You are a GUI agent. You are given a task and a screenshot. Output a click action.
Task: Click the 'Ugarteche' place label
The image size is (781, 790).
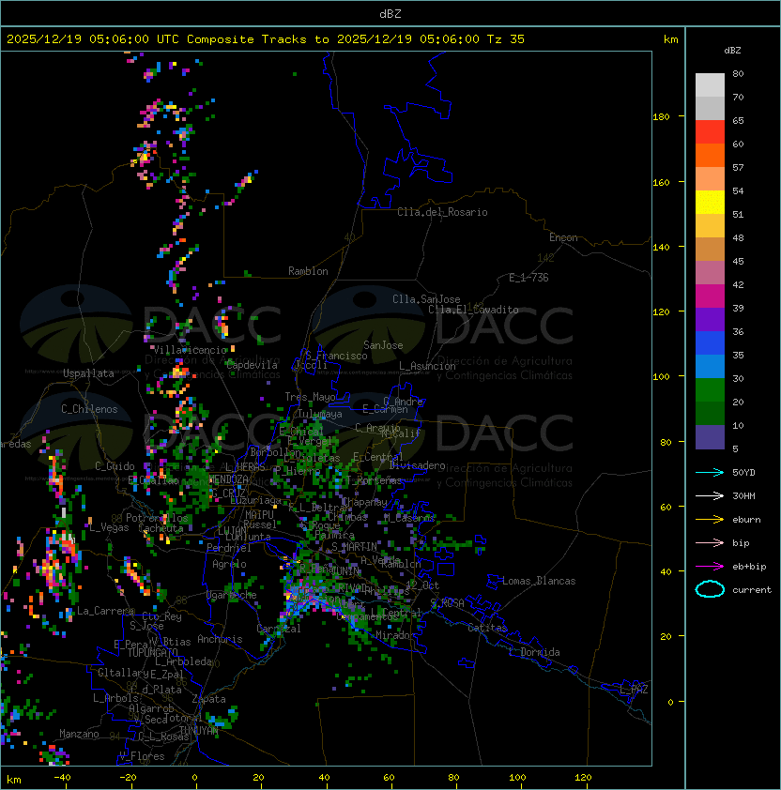(x=232, y=595)
